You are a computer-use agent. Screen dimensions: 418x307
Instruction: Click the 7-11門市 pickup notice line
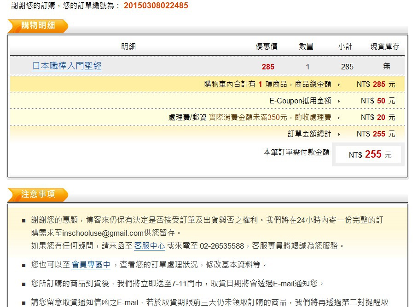tap(177, 284)
